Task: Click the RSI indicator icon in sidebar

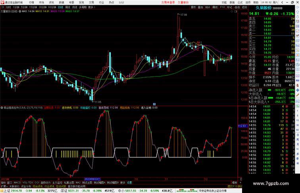Action: click(x=298, y=80)
